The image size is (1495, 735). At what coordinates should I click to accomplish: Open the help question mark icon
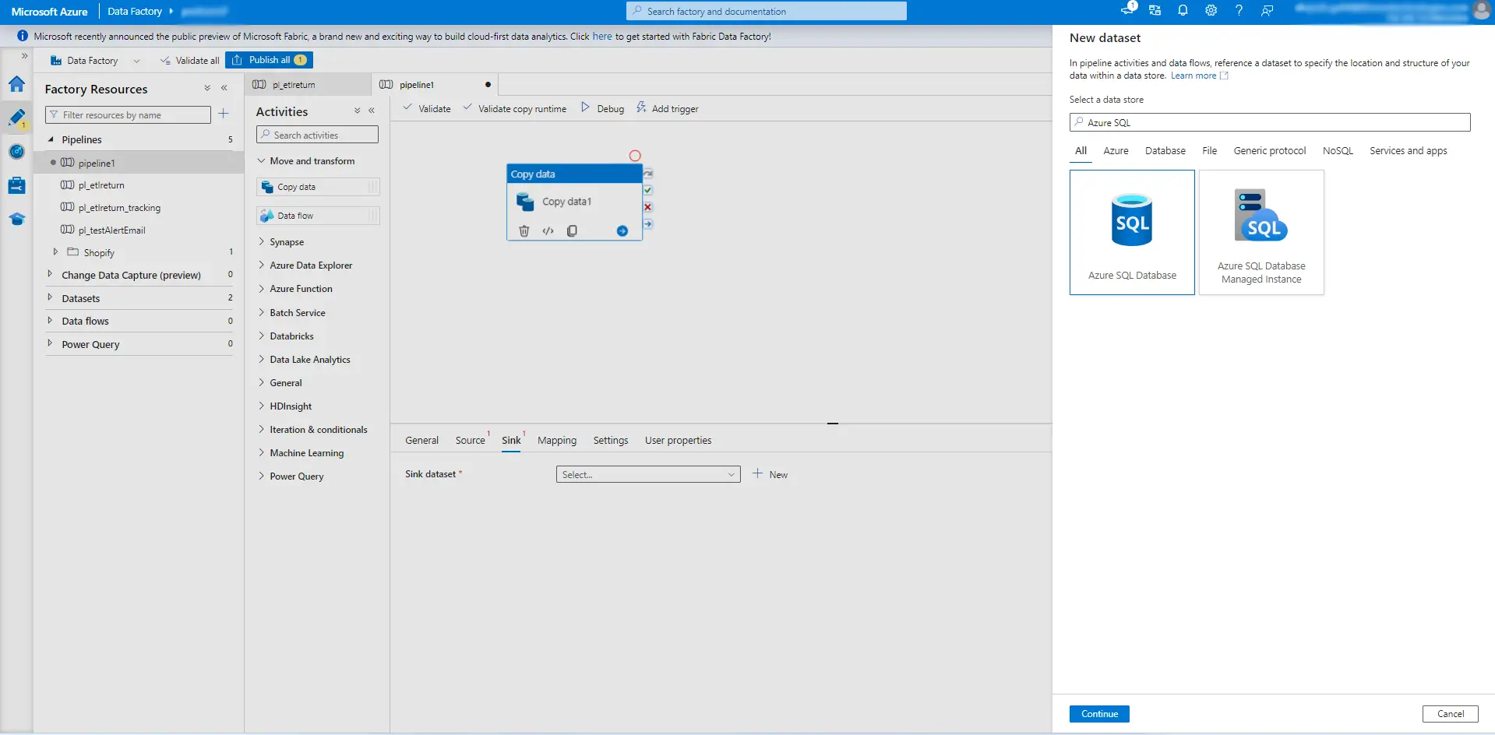coord(1239,10)
